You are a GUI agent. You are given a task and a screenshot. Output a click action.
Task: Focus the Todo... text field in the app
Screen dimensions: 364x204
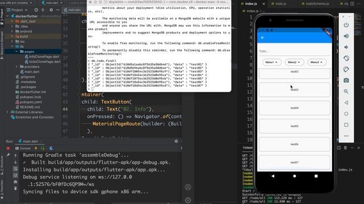[295, 51]
